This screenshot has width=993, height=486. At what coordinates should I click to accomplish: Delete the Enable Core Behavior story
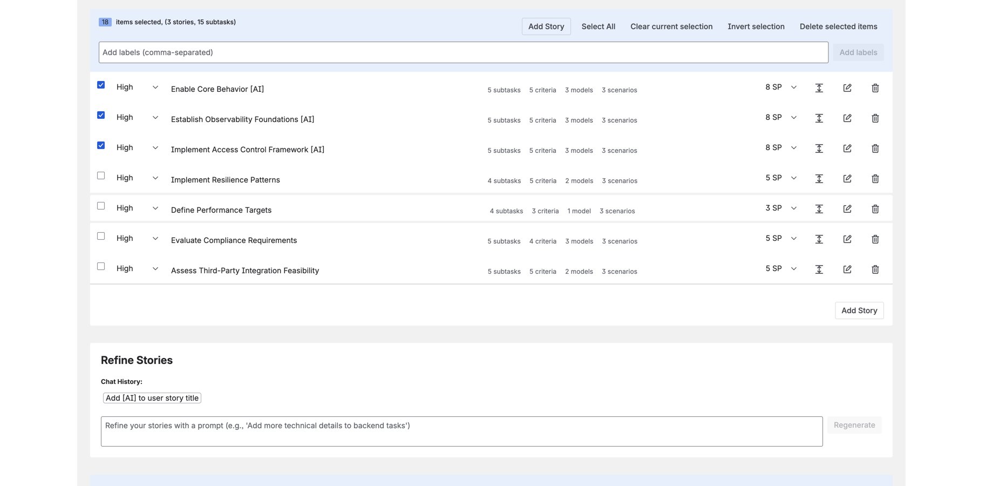[x=875, y=87]
